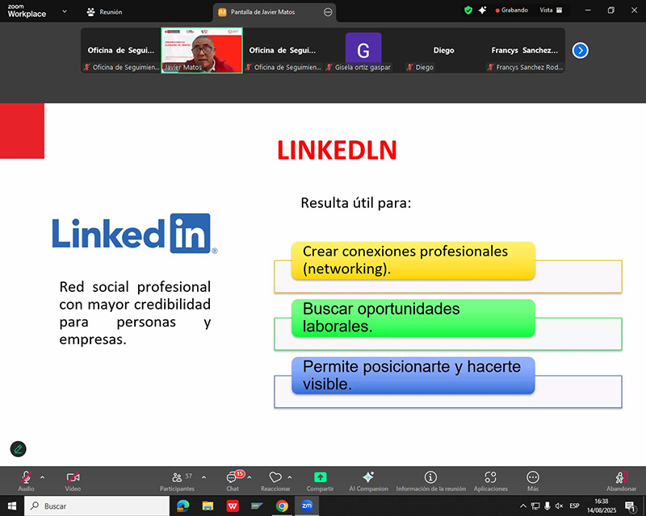
Task: Open the taskbar clock and date
Action: point(602,506)
